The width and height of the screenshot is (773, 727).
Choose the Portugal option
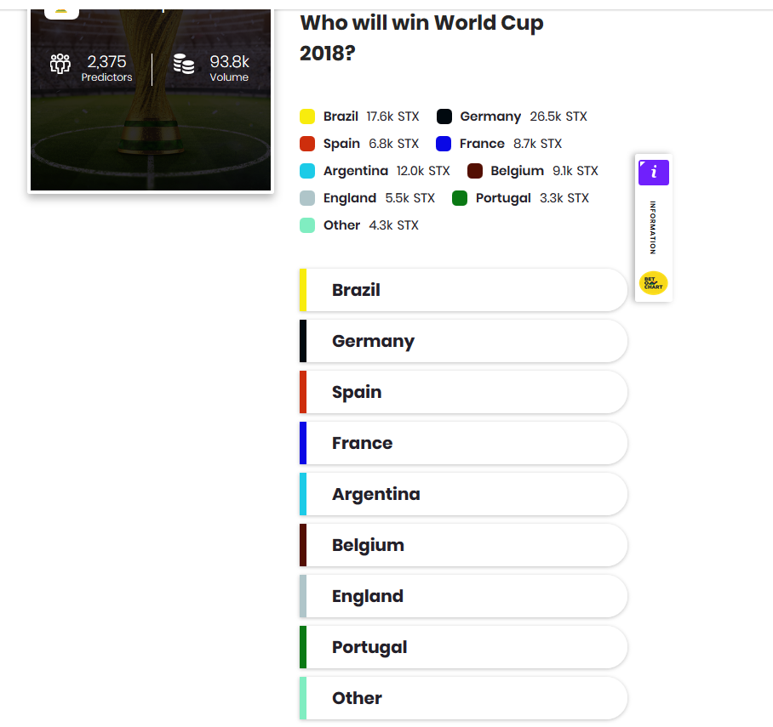[x=464, y=647]
